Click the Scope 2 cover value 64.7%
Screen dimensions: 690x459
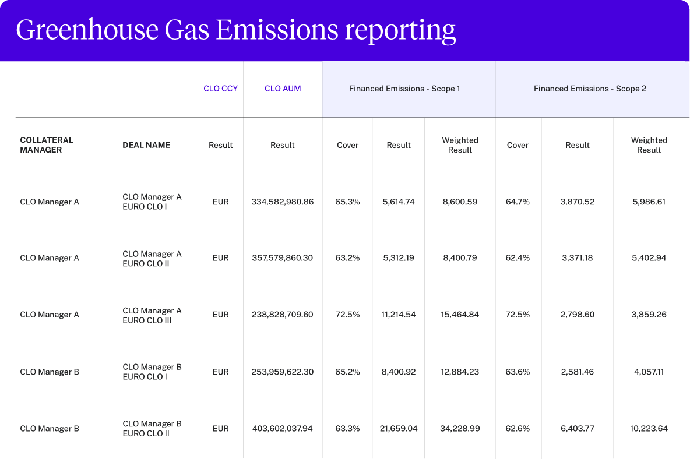coord(517,202)
